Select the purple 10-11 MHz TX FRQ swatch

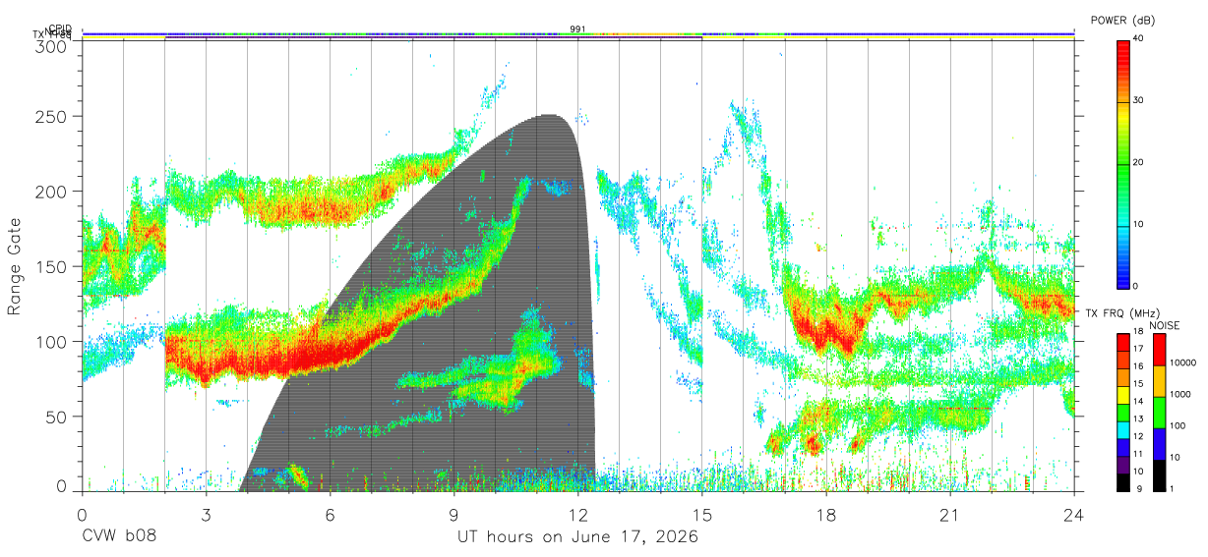tap(1123, 466)
